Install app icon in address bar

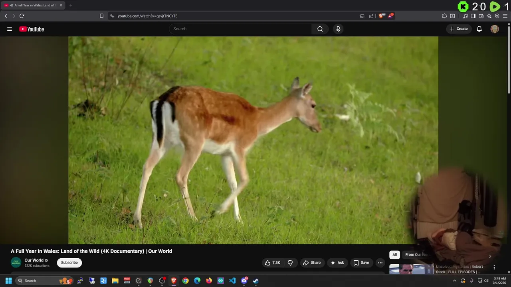coord(362,16)
